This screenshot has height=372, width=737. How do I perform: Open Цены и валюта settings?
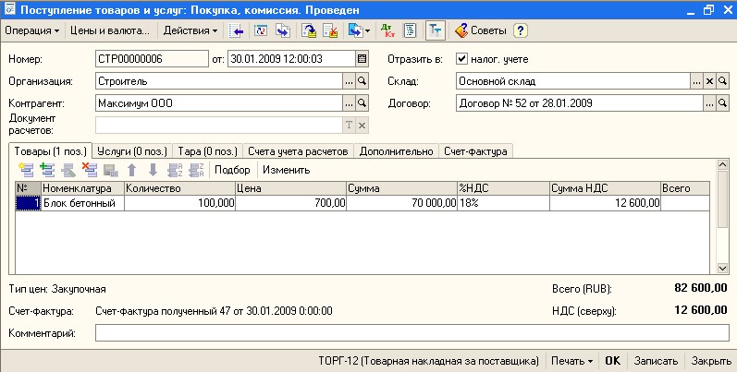[110, 31]
